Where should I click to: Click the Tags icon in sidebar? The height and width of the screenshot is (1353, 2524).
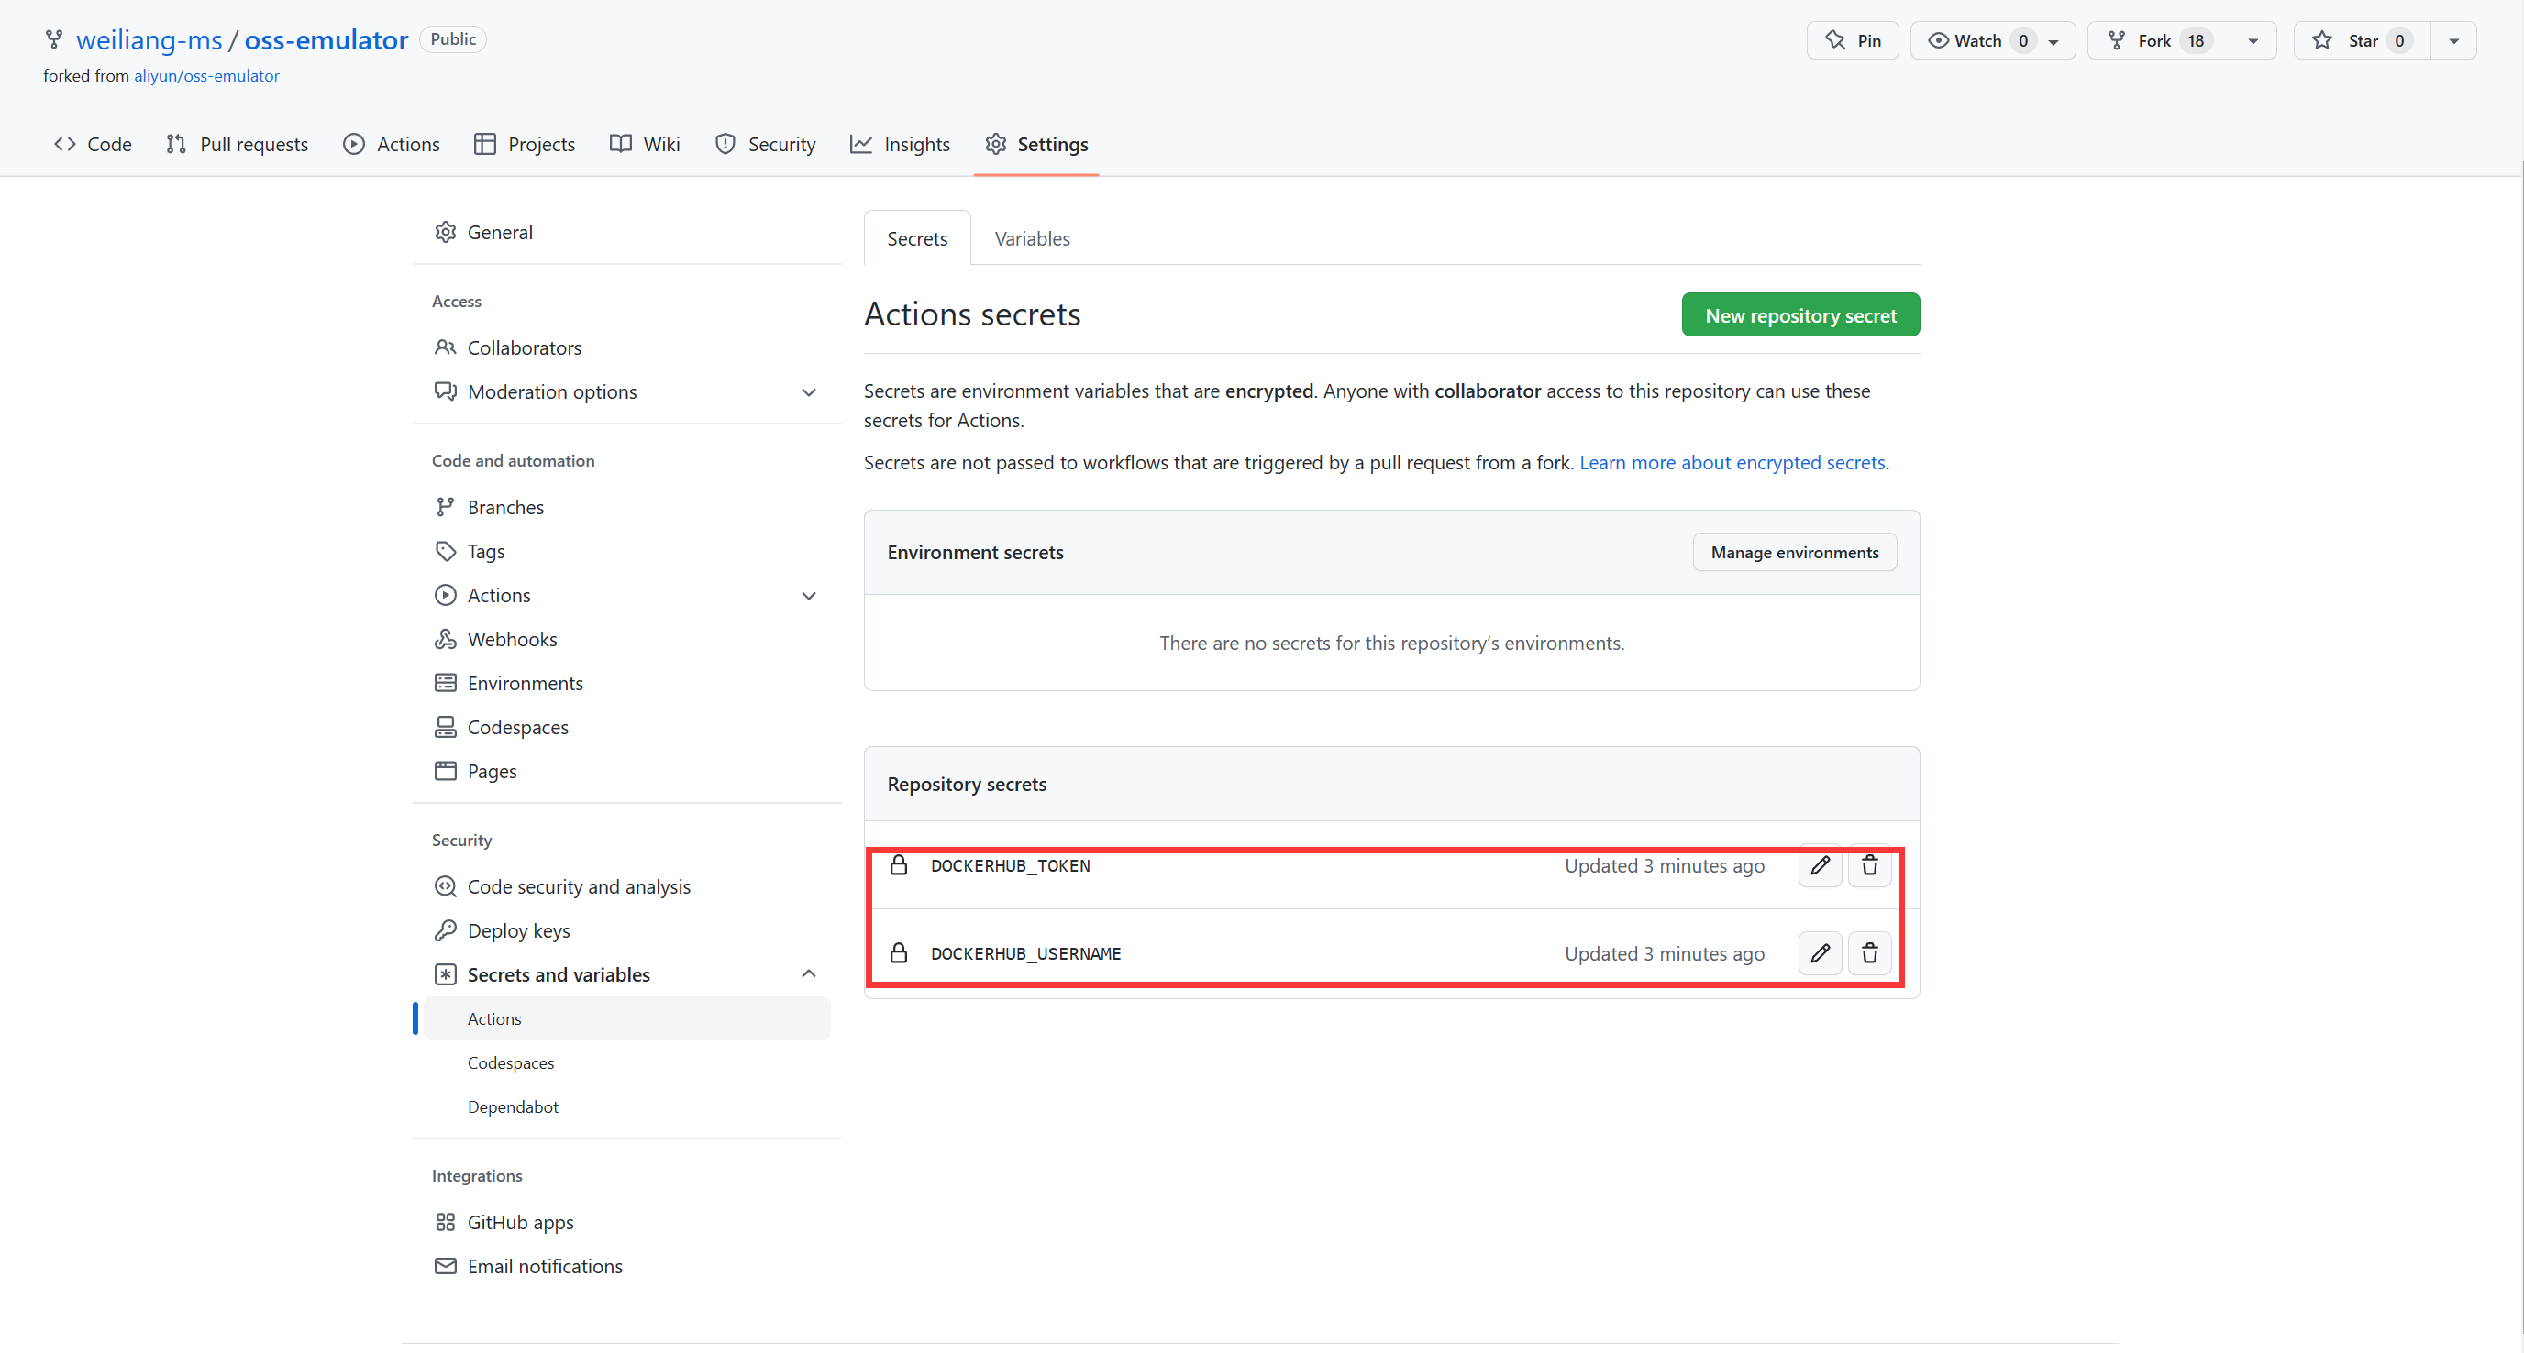tap(445, 551)
